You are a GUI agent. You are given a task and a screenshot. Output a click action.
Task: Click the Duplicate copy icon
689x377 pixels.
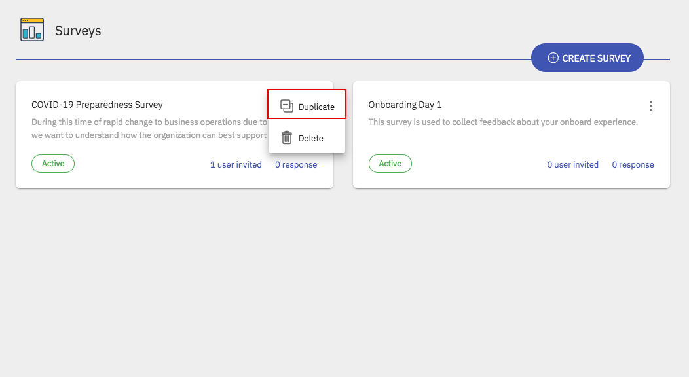(x=286, y=106)
